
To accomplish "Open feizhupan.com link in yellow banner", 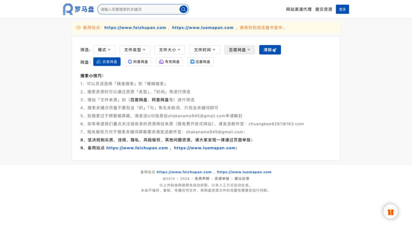I will [135, 28].
